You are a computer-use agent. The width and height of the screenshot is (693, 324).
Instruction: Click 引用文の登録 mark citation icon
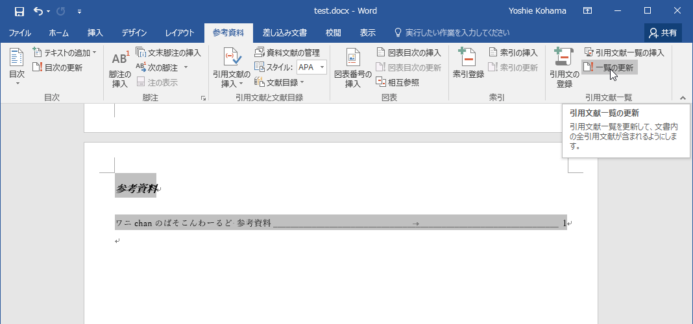(565, 69)
